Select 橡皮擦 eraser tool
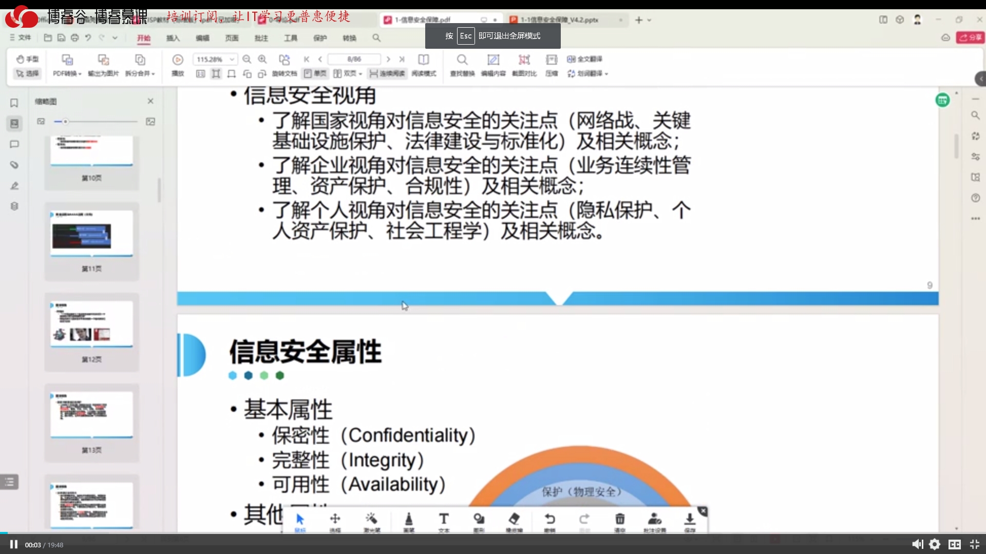Viewport: 986px width, 554px height. click(514, 522)
